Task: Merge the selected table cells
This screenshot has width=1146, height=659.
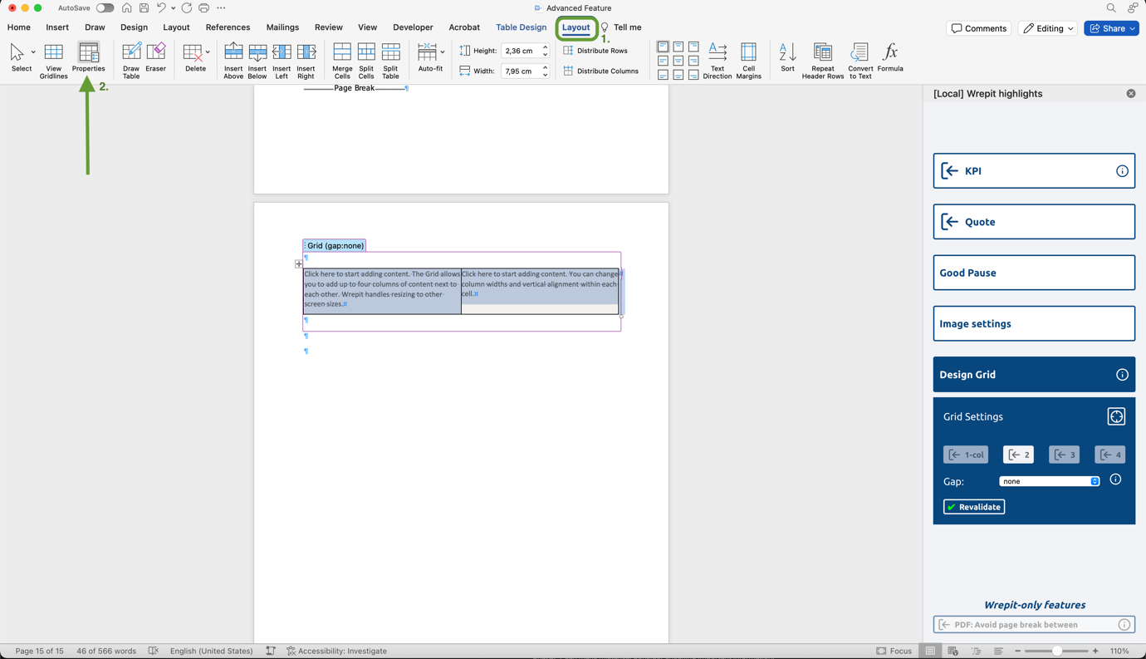Action: 342,61
